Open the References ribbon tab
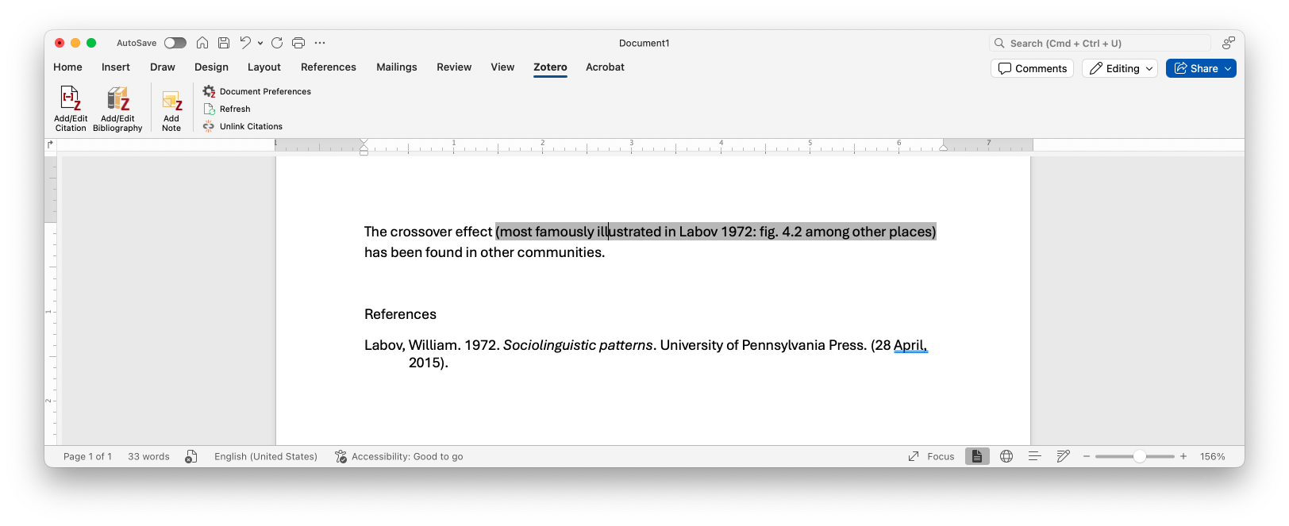The width and height of the screenshot is (1289, 526). tap(328, 67)
